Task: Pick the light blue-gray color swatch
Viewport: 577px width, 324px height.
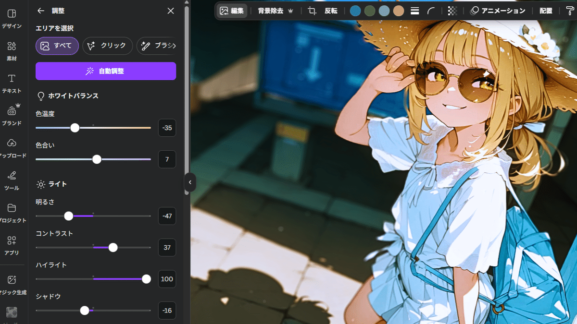Action: pyautogui.click(x=384, y=11)
